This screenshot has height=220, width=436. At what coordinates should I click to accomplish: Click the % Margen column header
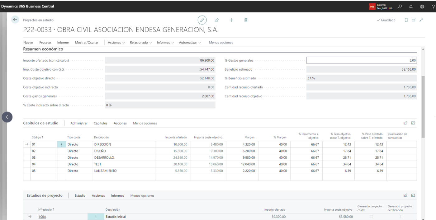point(280,137)
